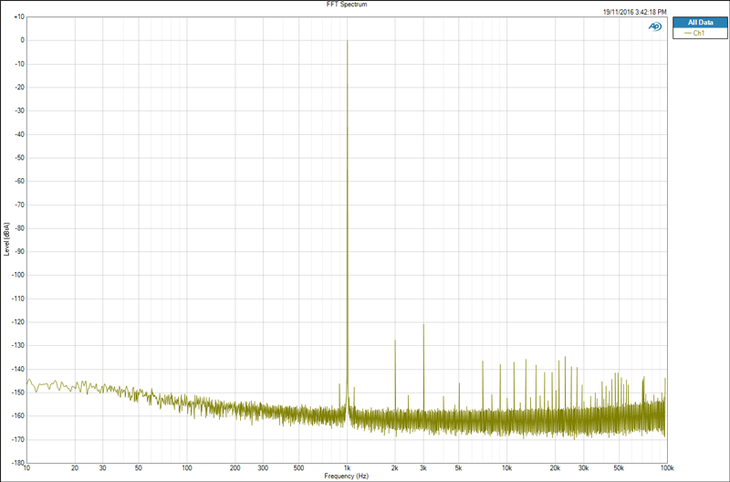The image size is (730, 482).
Task: Click the -180 tick label on level axis
Action: point(17,463)
